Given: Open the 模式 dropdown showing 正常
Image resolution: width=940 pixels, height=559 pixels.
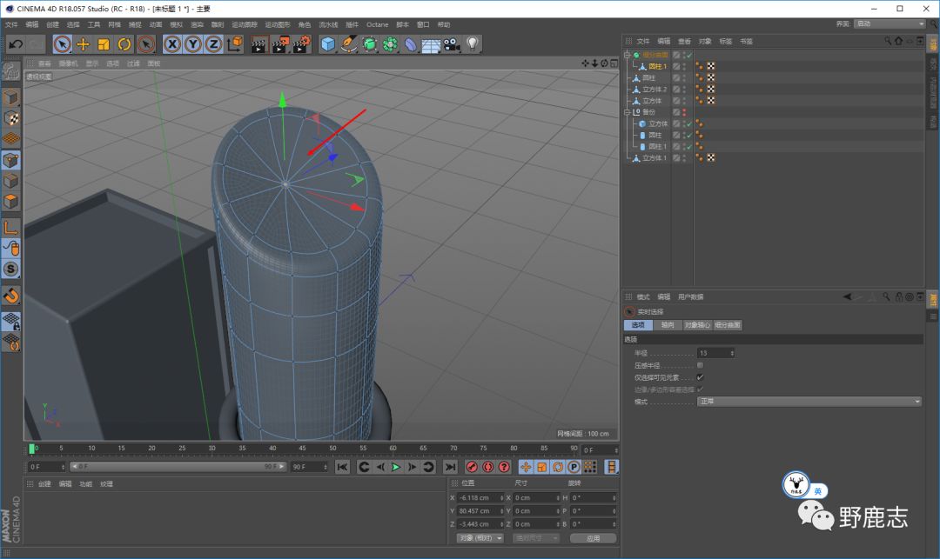Looking at the screenshot, I should tap(809, 402).
